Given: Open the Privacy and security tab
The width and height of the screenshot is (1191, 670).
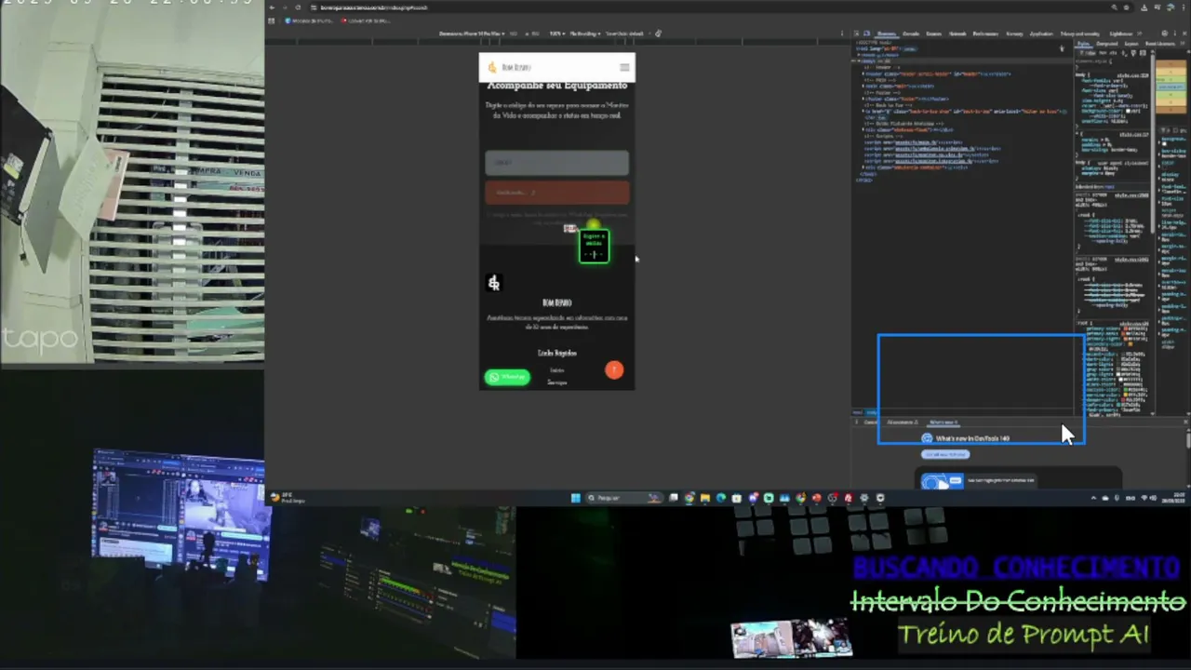Looking at the screenshot, I should [x=1080, y=33].
